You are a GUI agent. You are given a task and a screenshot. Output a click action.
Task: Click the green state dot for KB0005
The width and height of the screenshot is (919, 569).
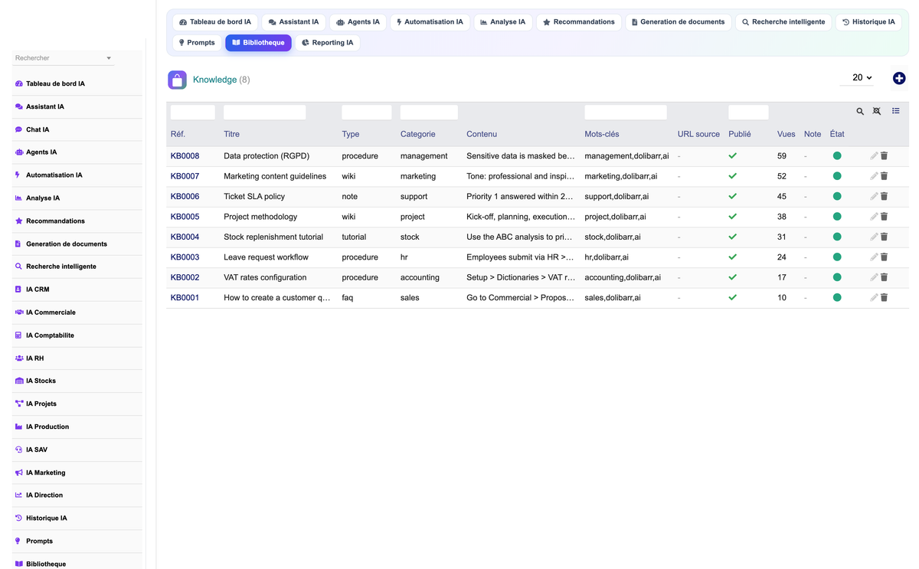837,217
